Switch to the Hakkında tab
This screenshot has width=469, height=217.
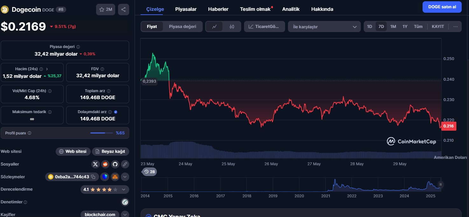point(322,9)
